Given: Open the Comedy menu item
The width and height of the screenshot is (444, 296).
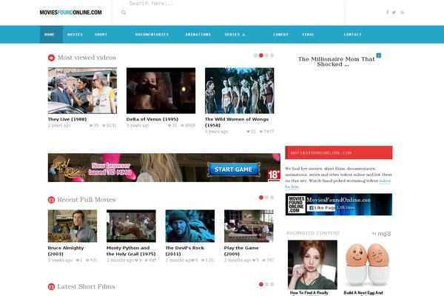Looking at the screenshot, I should (280, 35).
